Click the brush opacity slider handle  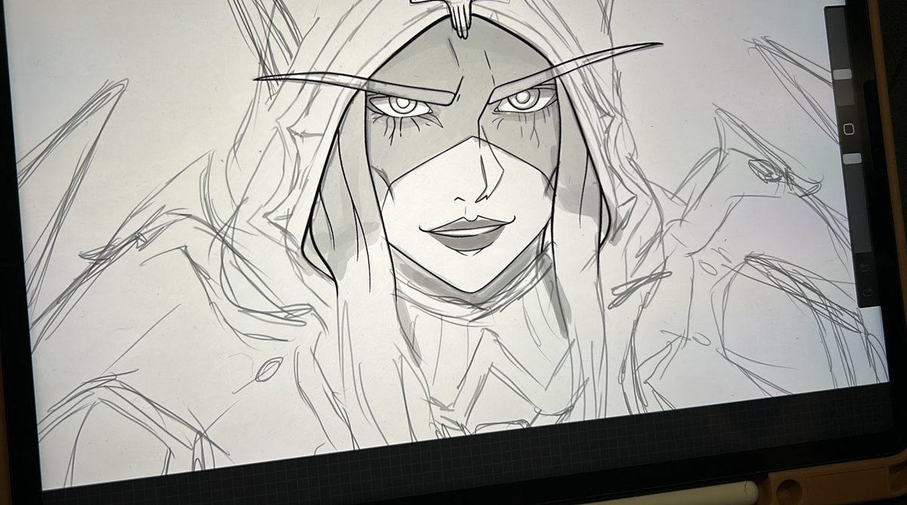[x=853, y=159]
